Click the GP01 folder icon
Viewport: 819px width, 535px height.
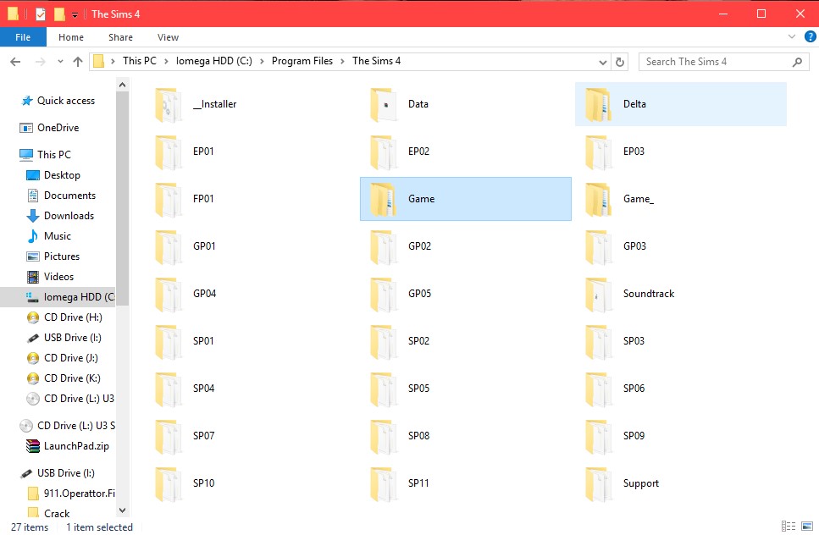169,247
